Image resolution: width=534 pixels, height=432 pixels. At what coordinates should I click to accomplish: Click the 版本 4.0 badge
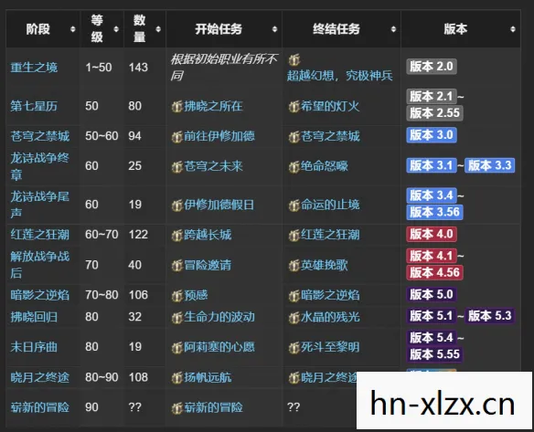pyautogui.click(x=432, y=234)
